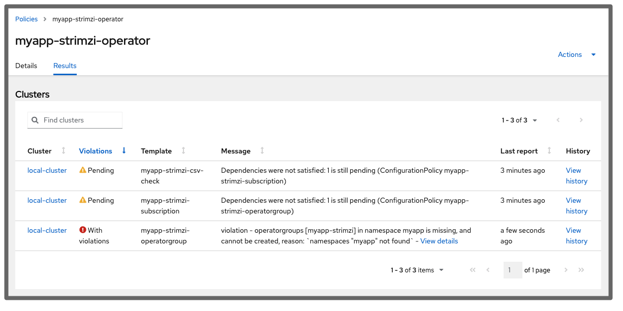Click the sort icon on the Cluster column

[x=63, y=150]
